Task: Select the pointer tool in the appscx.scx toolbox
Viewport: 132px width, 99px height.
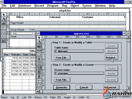Action: coord(39,38)
